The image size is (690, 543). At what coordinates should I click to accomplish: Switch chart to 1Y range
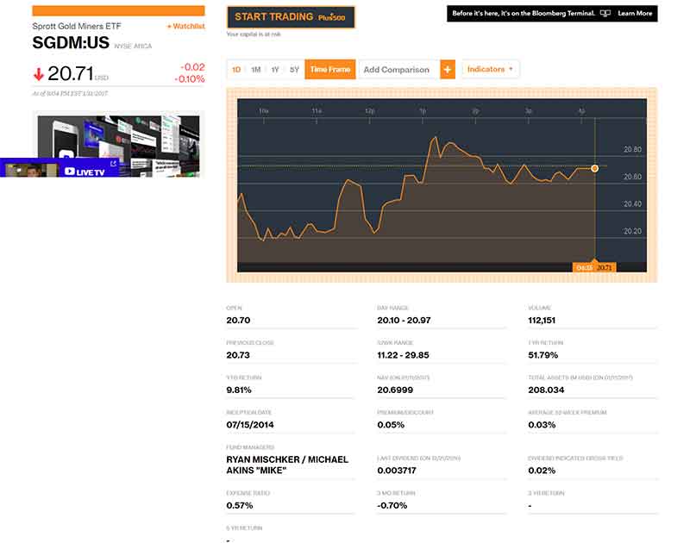tap(275, 70)
